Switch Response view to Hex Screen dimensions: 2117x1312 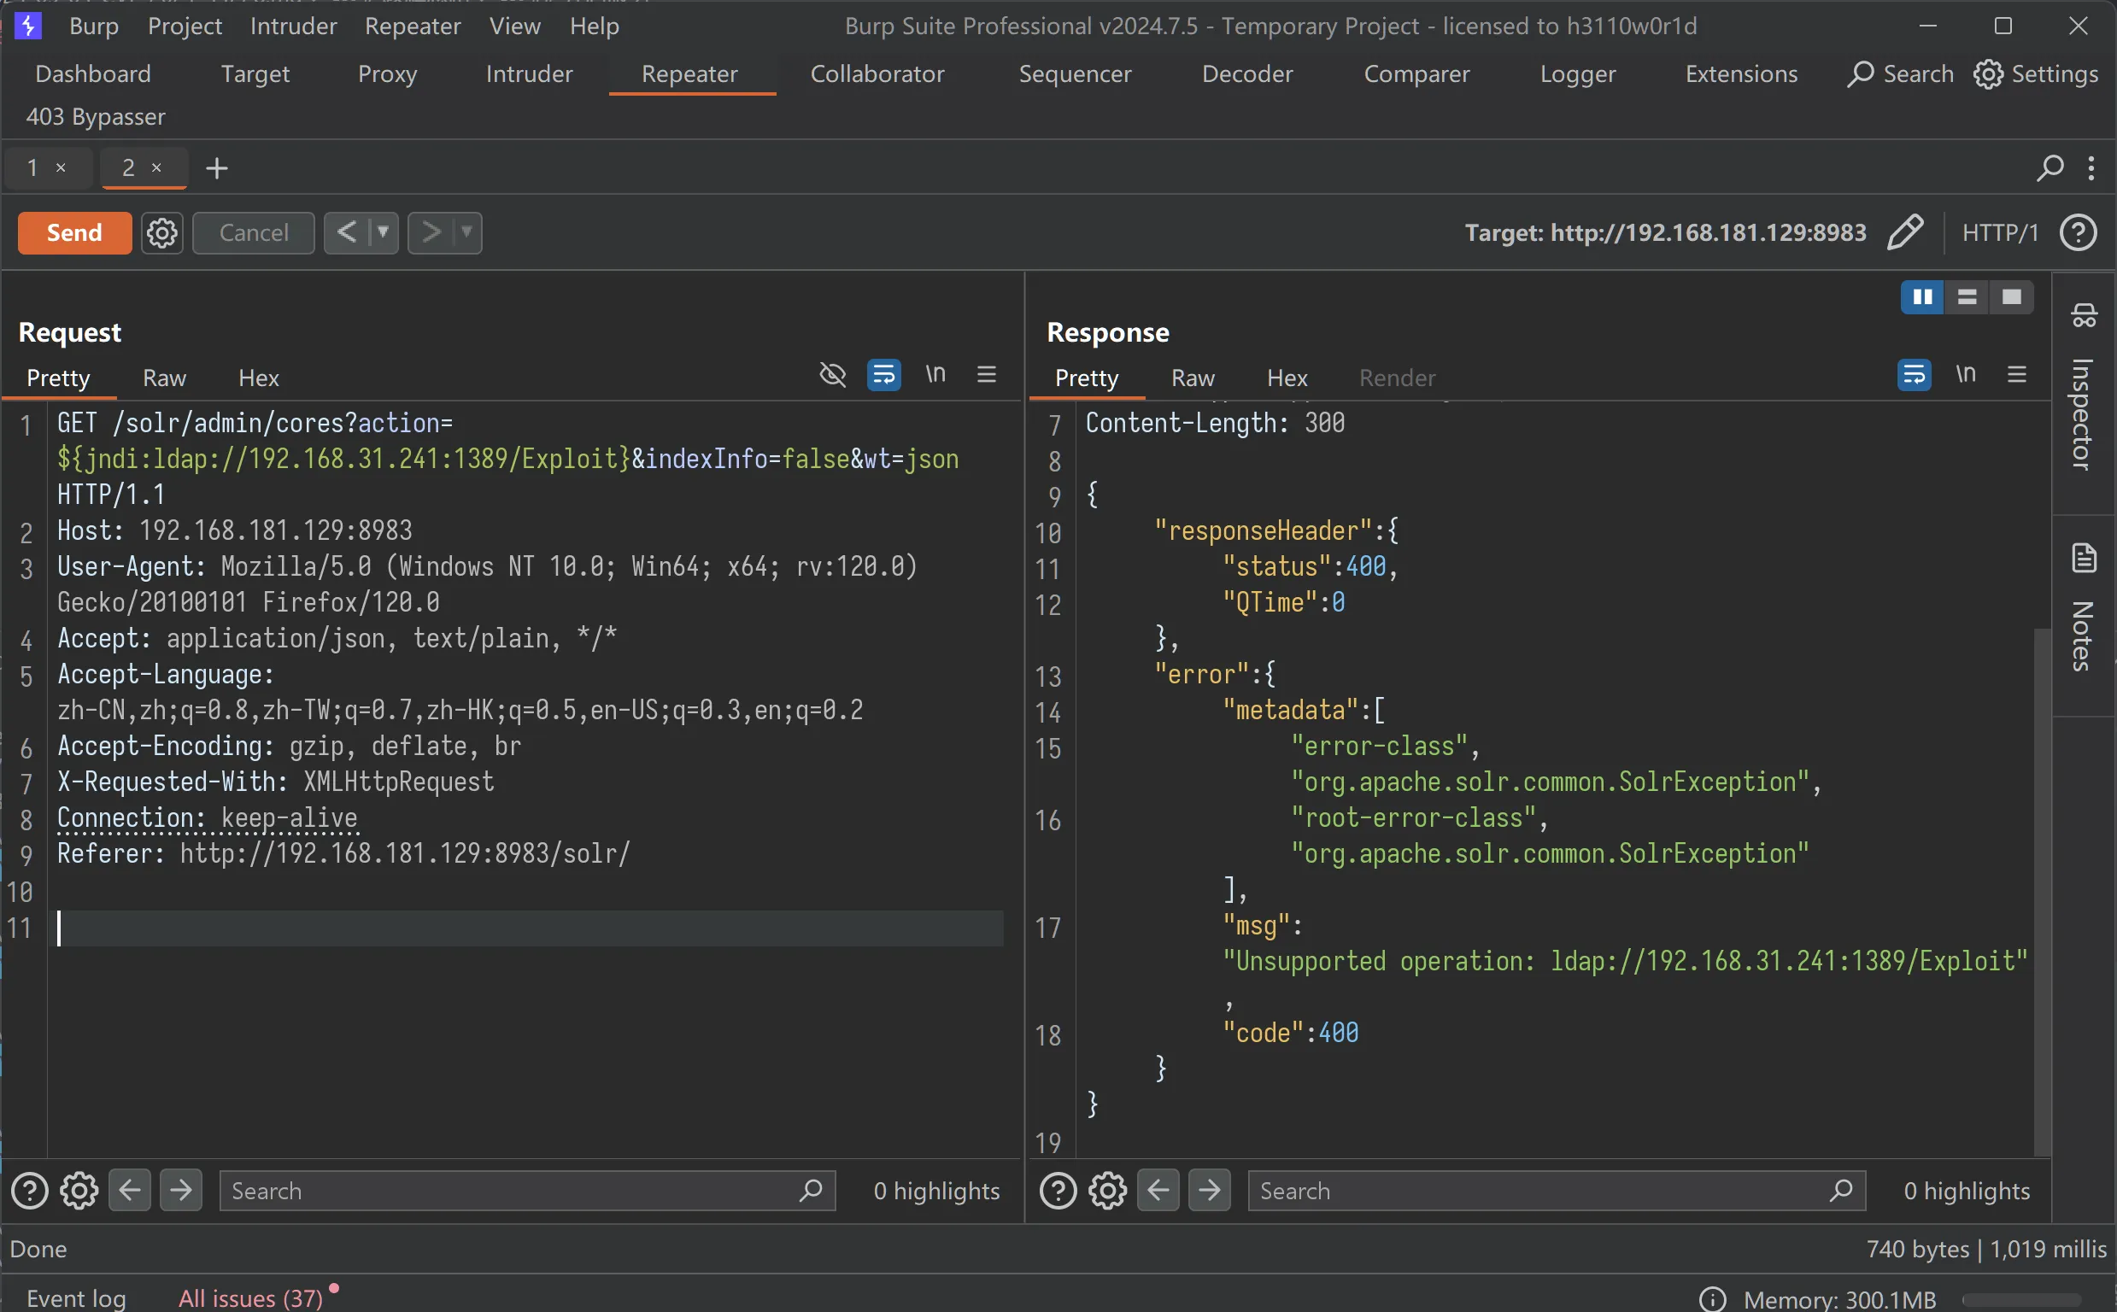pos(1287,378)
